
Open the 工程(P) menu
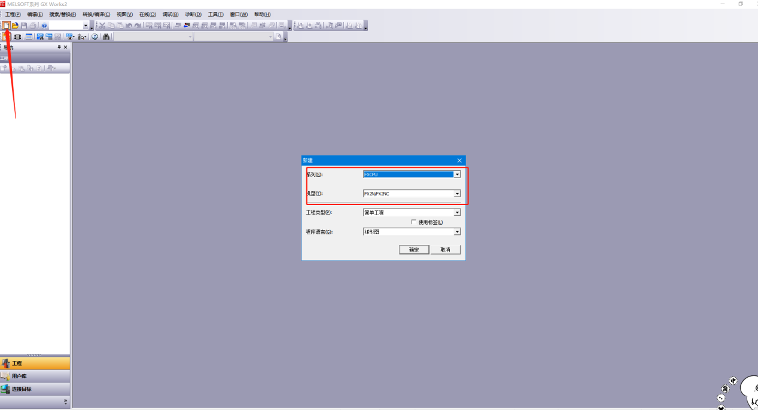(13, 14)
